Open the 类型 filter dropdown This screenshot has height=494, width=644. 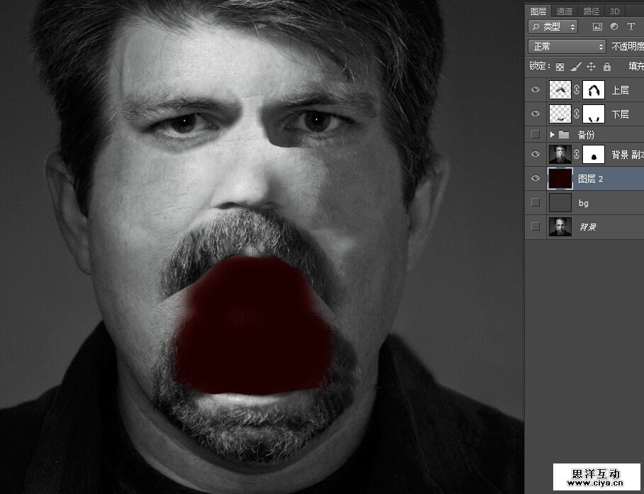553,27
